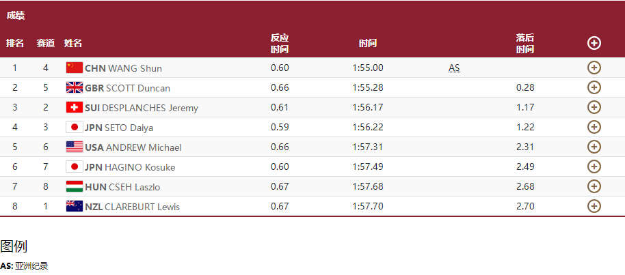Click the China flag icon
This screenshot has width=625, height=275.
[75, 68]
